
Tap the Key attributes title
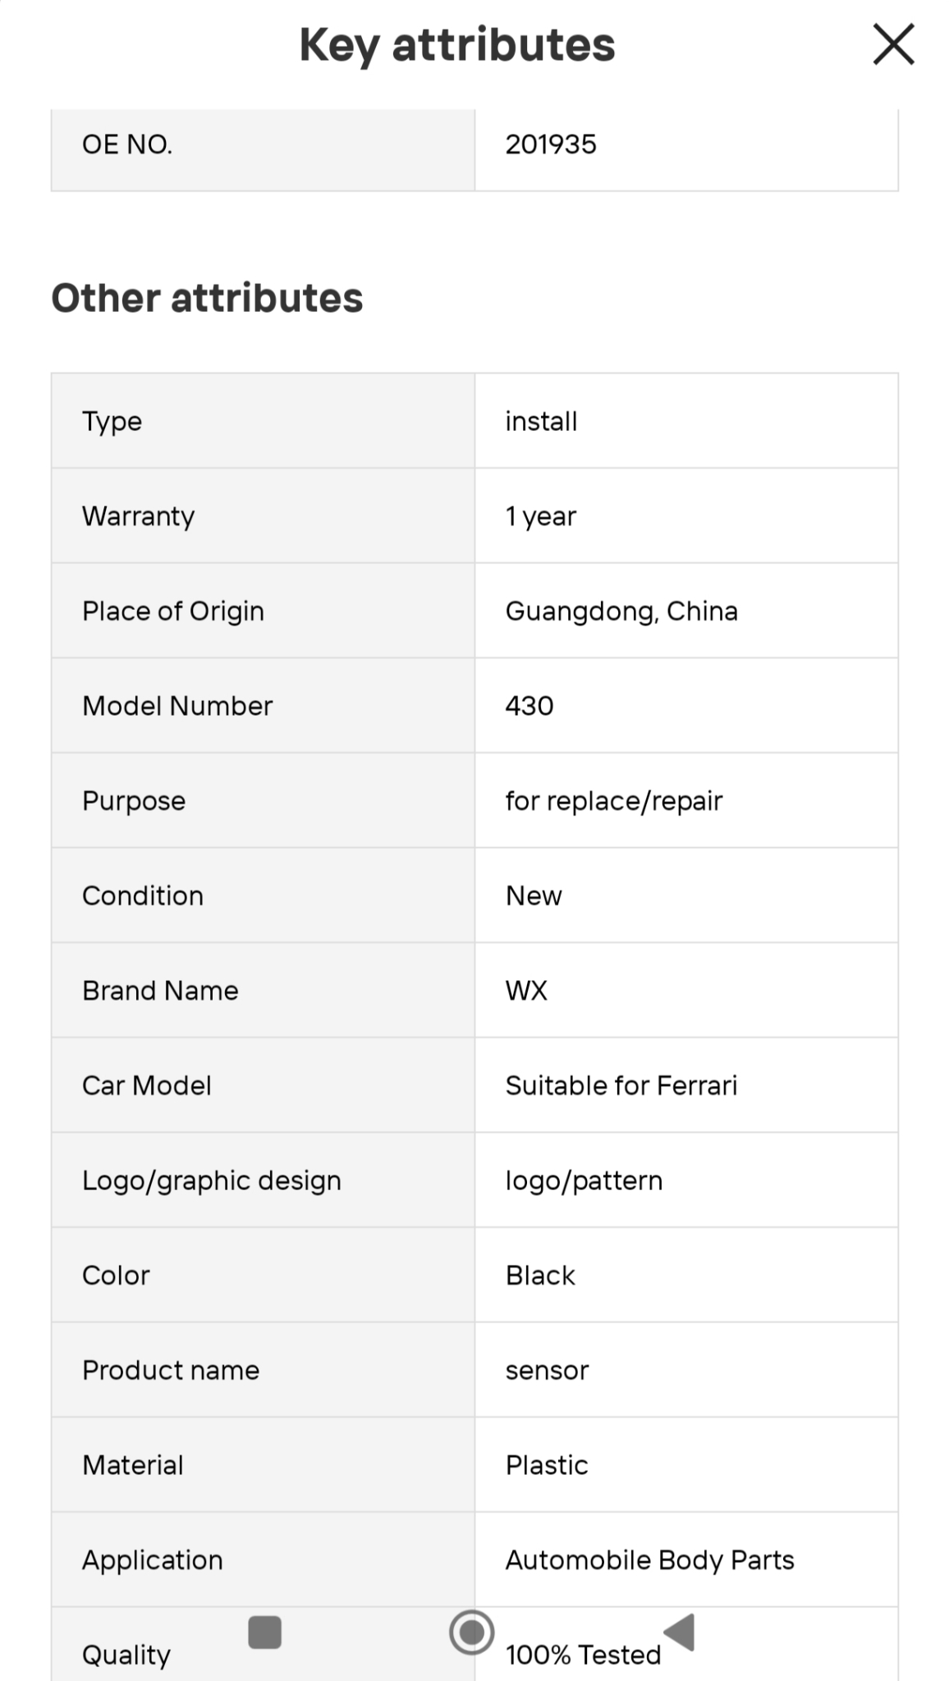coord(457,45)
